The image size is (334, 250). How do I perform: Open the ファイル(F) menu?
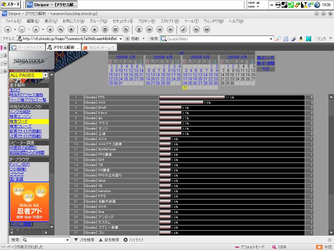13,21
